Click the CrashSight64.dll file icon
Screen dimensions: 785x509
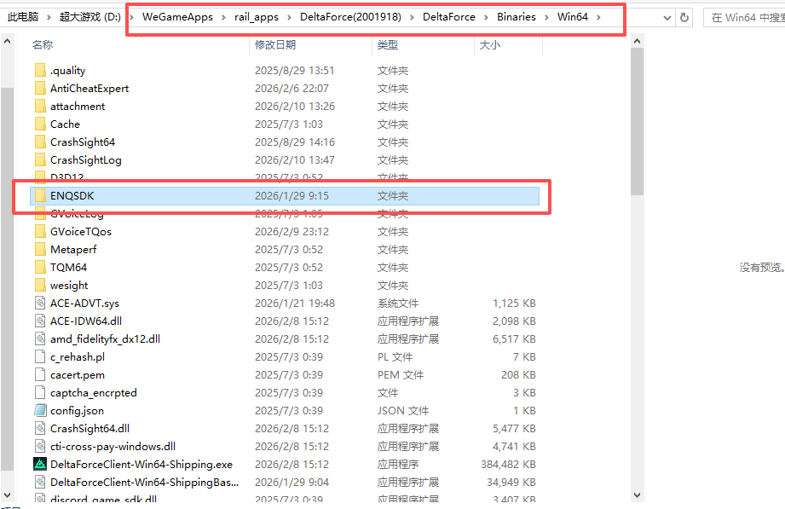click(x=40, y=429)
